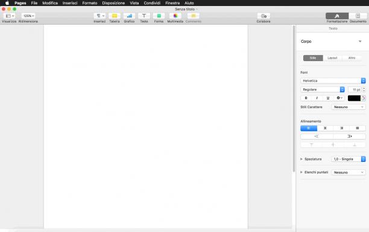The width and height of the screenshot is (369, 232).
Task: Insert a chart with the Grafico icon
Action: [129, 16]
